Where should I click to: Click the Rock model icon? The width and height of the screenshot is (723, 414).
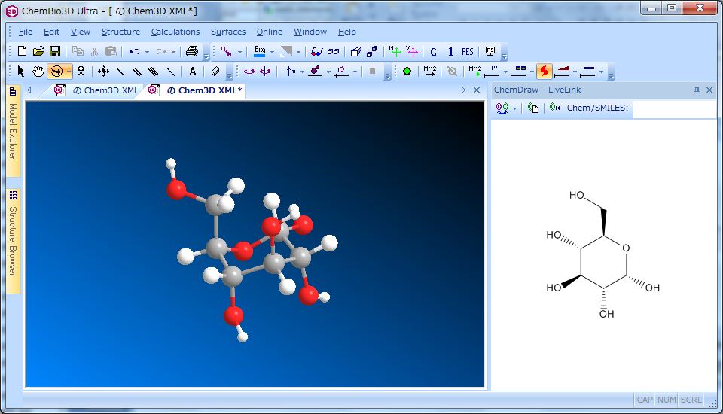click(265, 72)
